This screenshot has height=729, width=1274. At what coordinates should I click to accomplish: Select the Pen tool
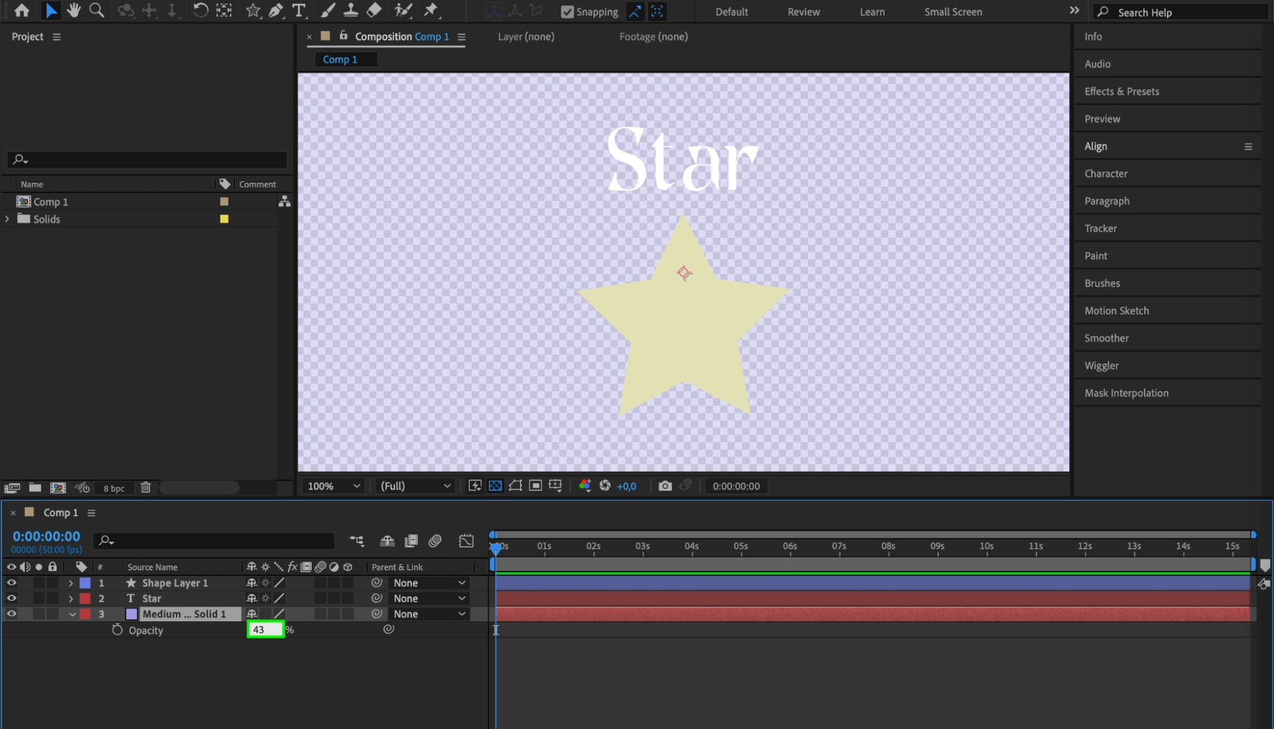276,10
